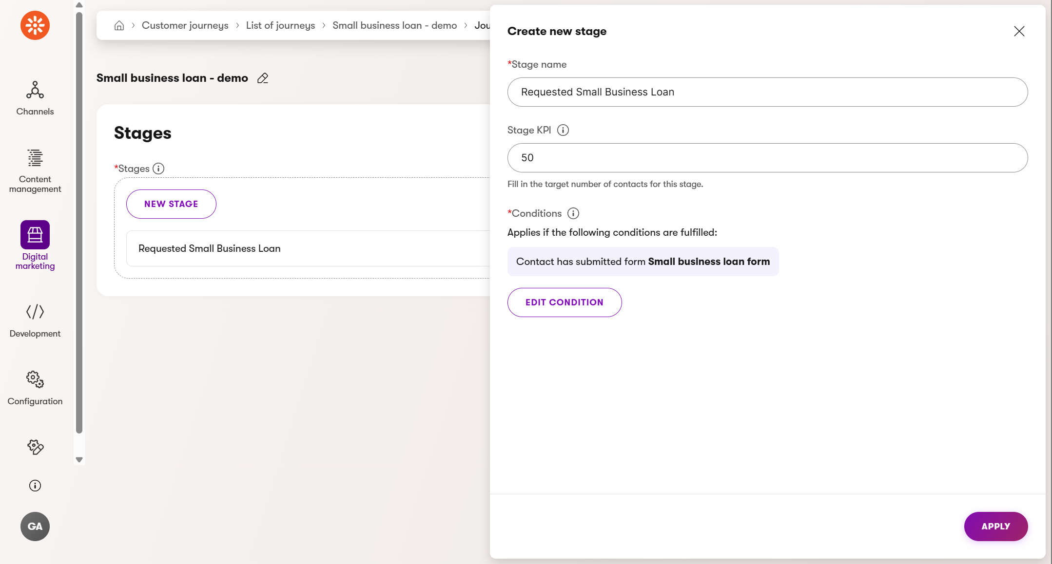Viewport: 1052px width, 564px height.
Task: Click the NEW STAGE button
Action: click(171, 204)
